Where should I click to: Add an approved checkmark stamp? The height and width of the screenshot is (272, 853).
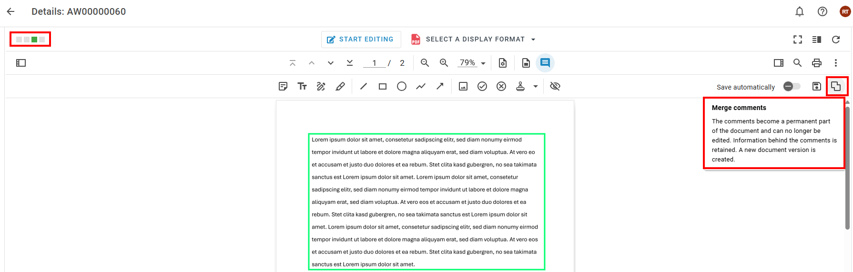point(482,86)
